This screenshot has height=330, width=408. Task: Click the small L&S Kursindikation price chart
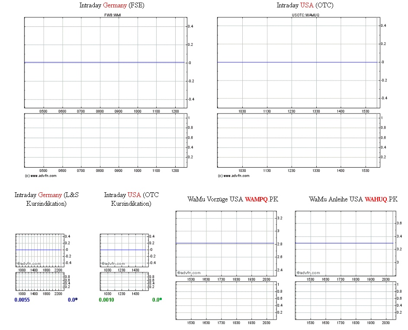click(x=40, y=250)
